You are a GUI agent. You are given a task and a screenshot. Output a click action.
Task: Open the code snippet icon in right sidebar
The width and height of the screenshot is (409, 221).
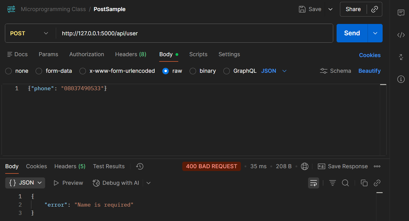(401, 35)
